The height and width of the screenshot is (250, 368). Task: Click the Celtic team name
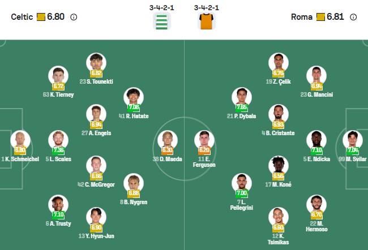[22, 17]
